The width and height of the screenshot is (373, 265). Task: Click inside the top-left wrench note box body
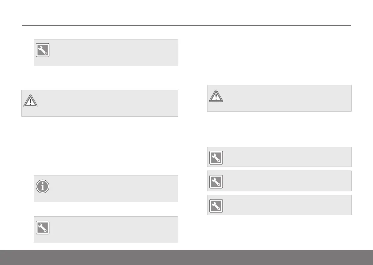[113, 53]
